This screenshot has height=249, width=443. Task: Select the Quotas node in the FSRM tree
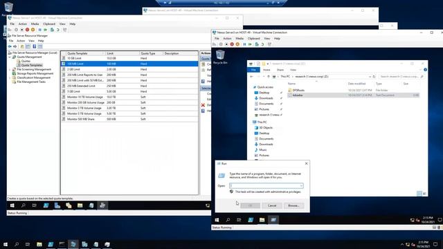[26, 62]
